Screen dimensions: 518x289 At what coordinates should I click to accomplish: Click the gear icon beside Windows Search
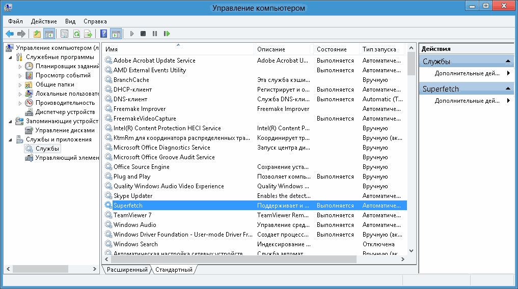coord(108,244)
